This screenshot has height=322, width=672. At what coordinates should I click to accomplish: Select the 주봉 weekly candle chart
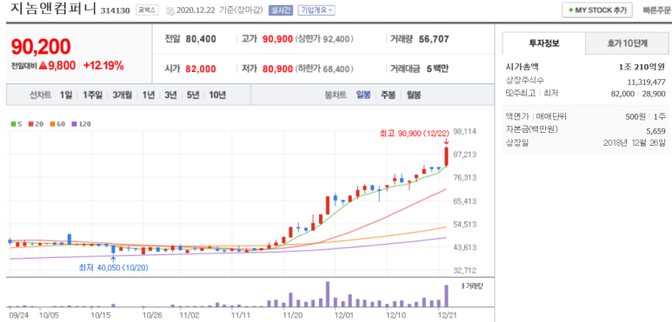tap(389, 95)
